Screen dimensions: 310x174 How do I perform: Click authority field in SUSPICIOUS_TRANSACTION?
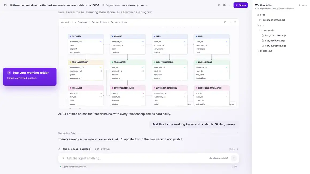(x=200, y=104)
